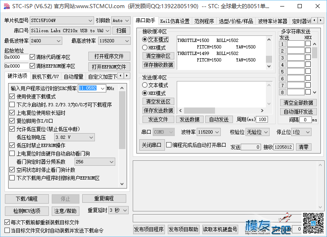Viewport: 327px width, 237px height.
Task: Click the 周期(ms) 100 input field
Action: pyautogui.click(x=262, y=119)
